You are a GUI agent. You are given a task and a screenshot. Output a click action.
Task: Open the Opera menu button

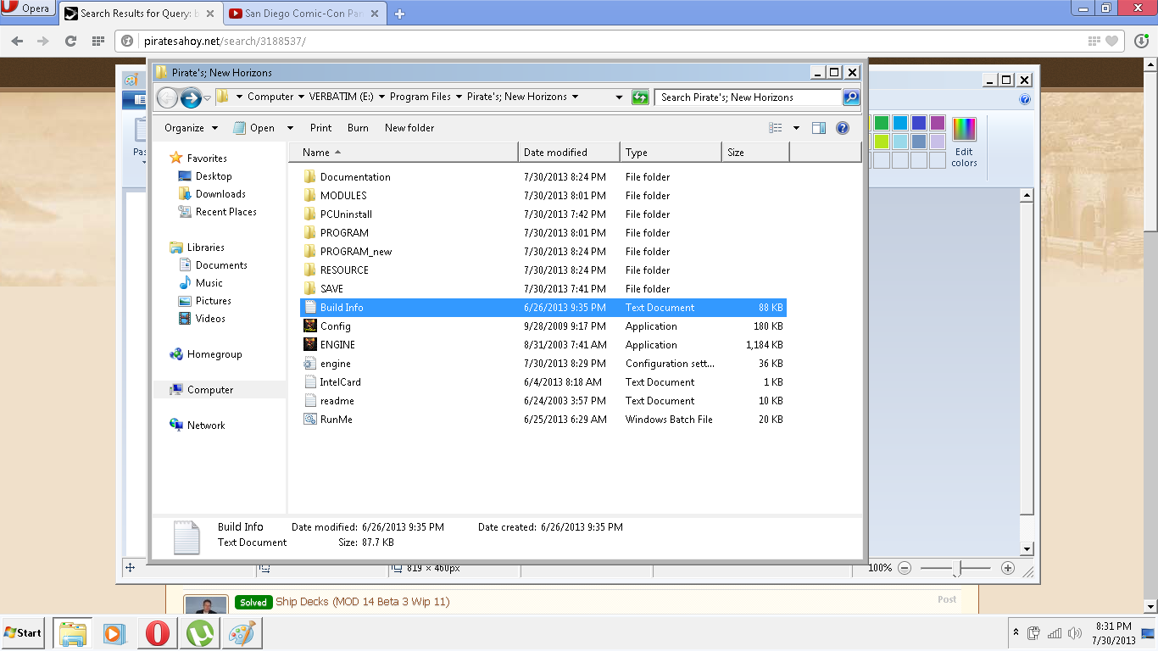point(27,8)
